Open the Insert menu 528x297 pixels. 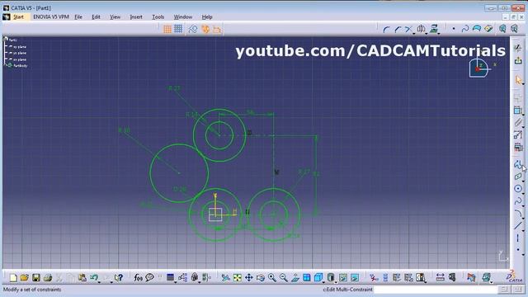click(x=136, y=16)
